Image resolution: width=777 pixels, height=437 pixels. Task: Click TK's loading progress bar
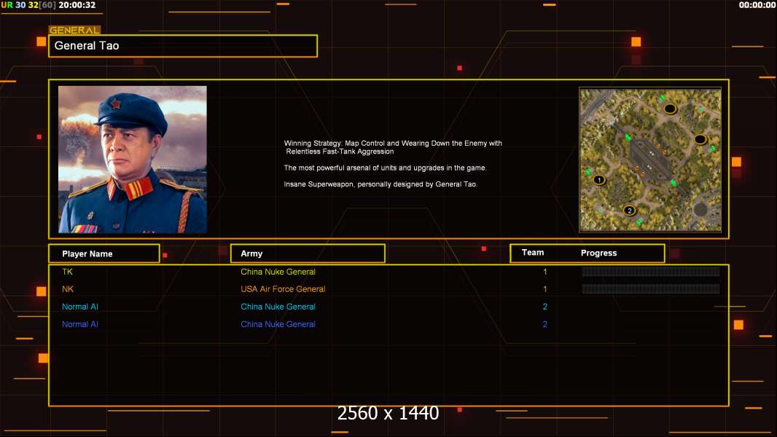coord(651,271)
